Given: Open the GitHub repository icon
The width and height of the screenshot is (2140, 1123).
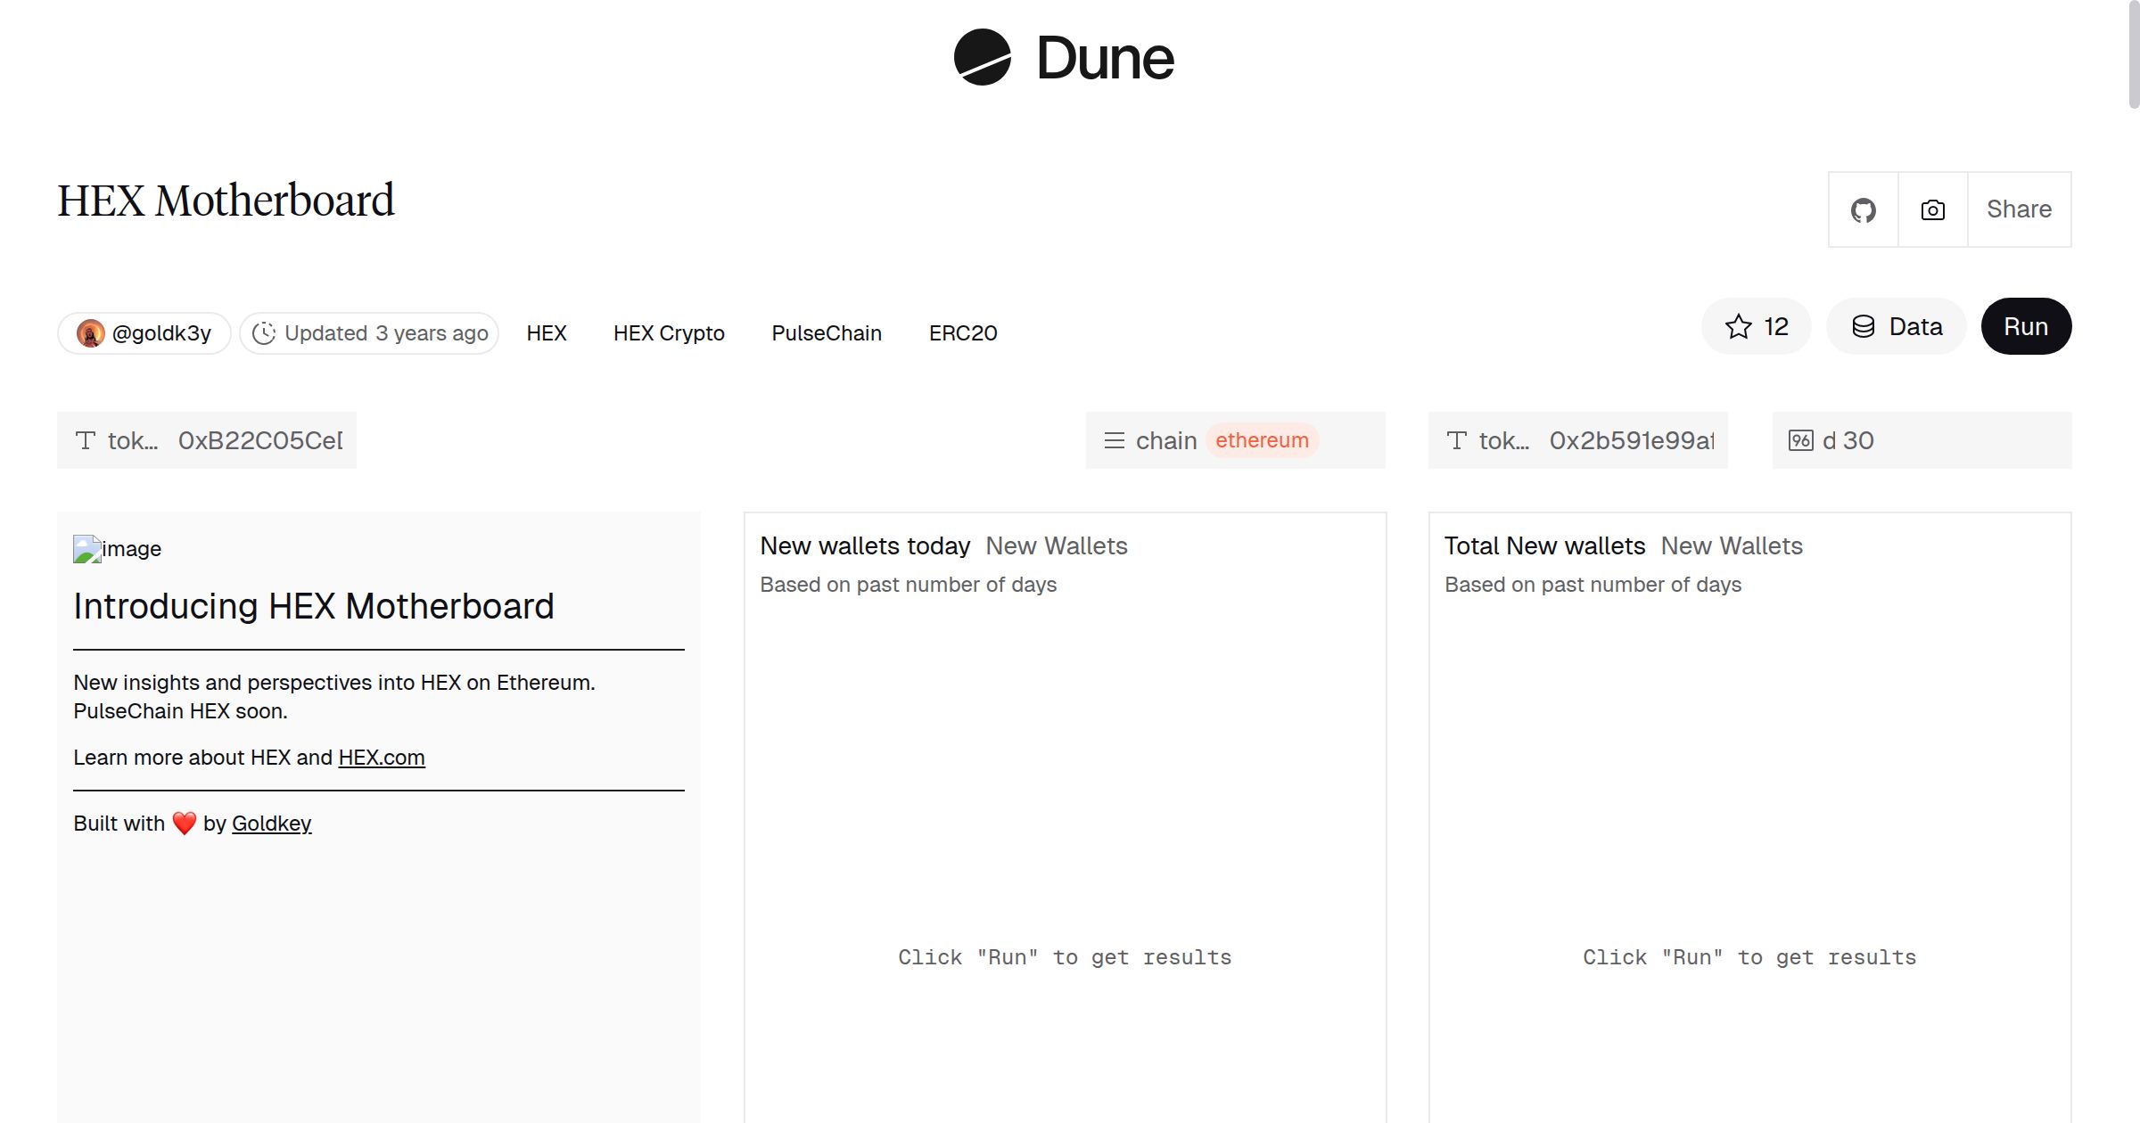Looking at the screenshot, I should click(1863, 210).
